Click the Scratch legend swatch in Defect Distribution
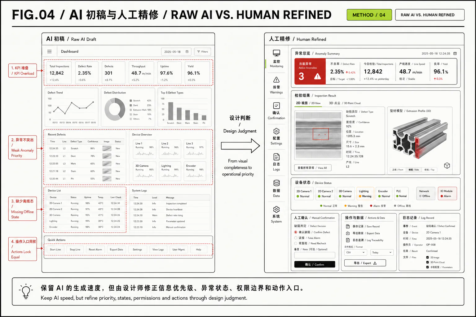 pos(131,101)
